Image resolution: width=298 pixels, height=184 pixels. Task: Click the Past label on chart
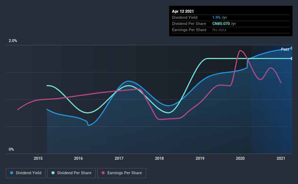[x=285, y=49]
